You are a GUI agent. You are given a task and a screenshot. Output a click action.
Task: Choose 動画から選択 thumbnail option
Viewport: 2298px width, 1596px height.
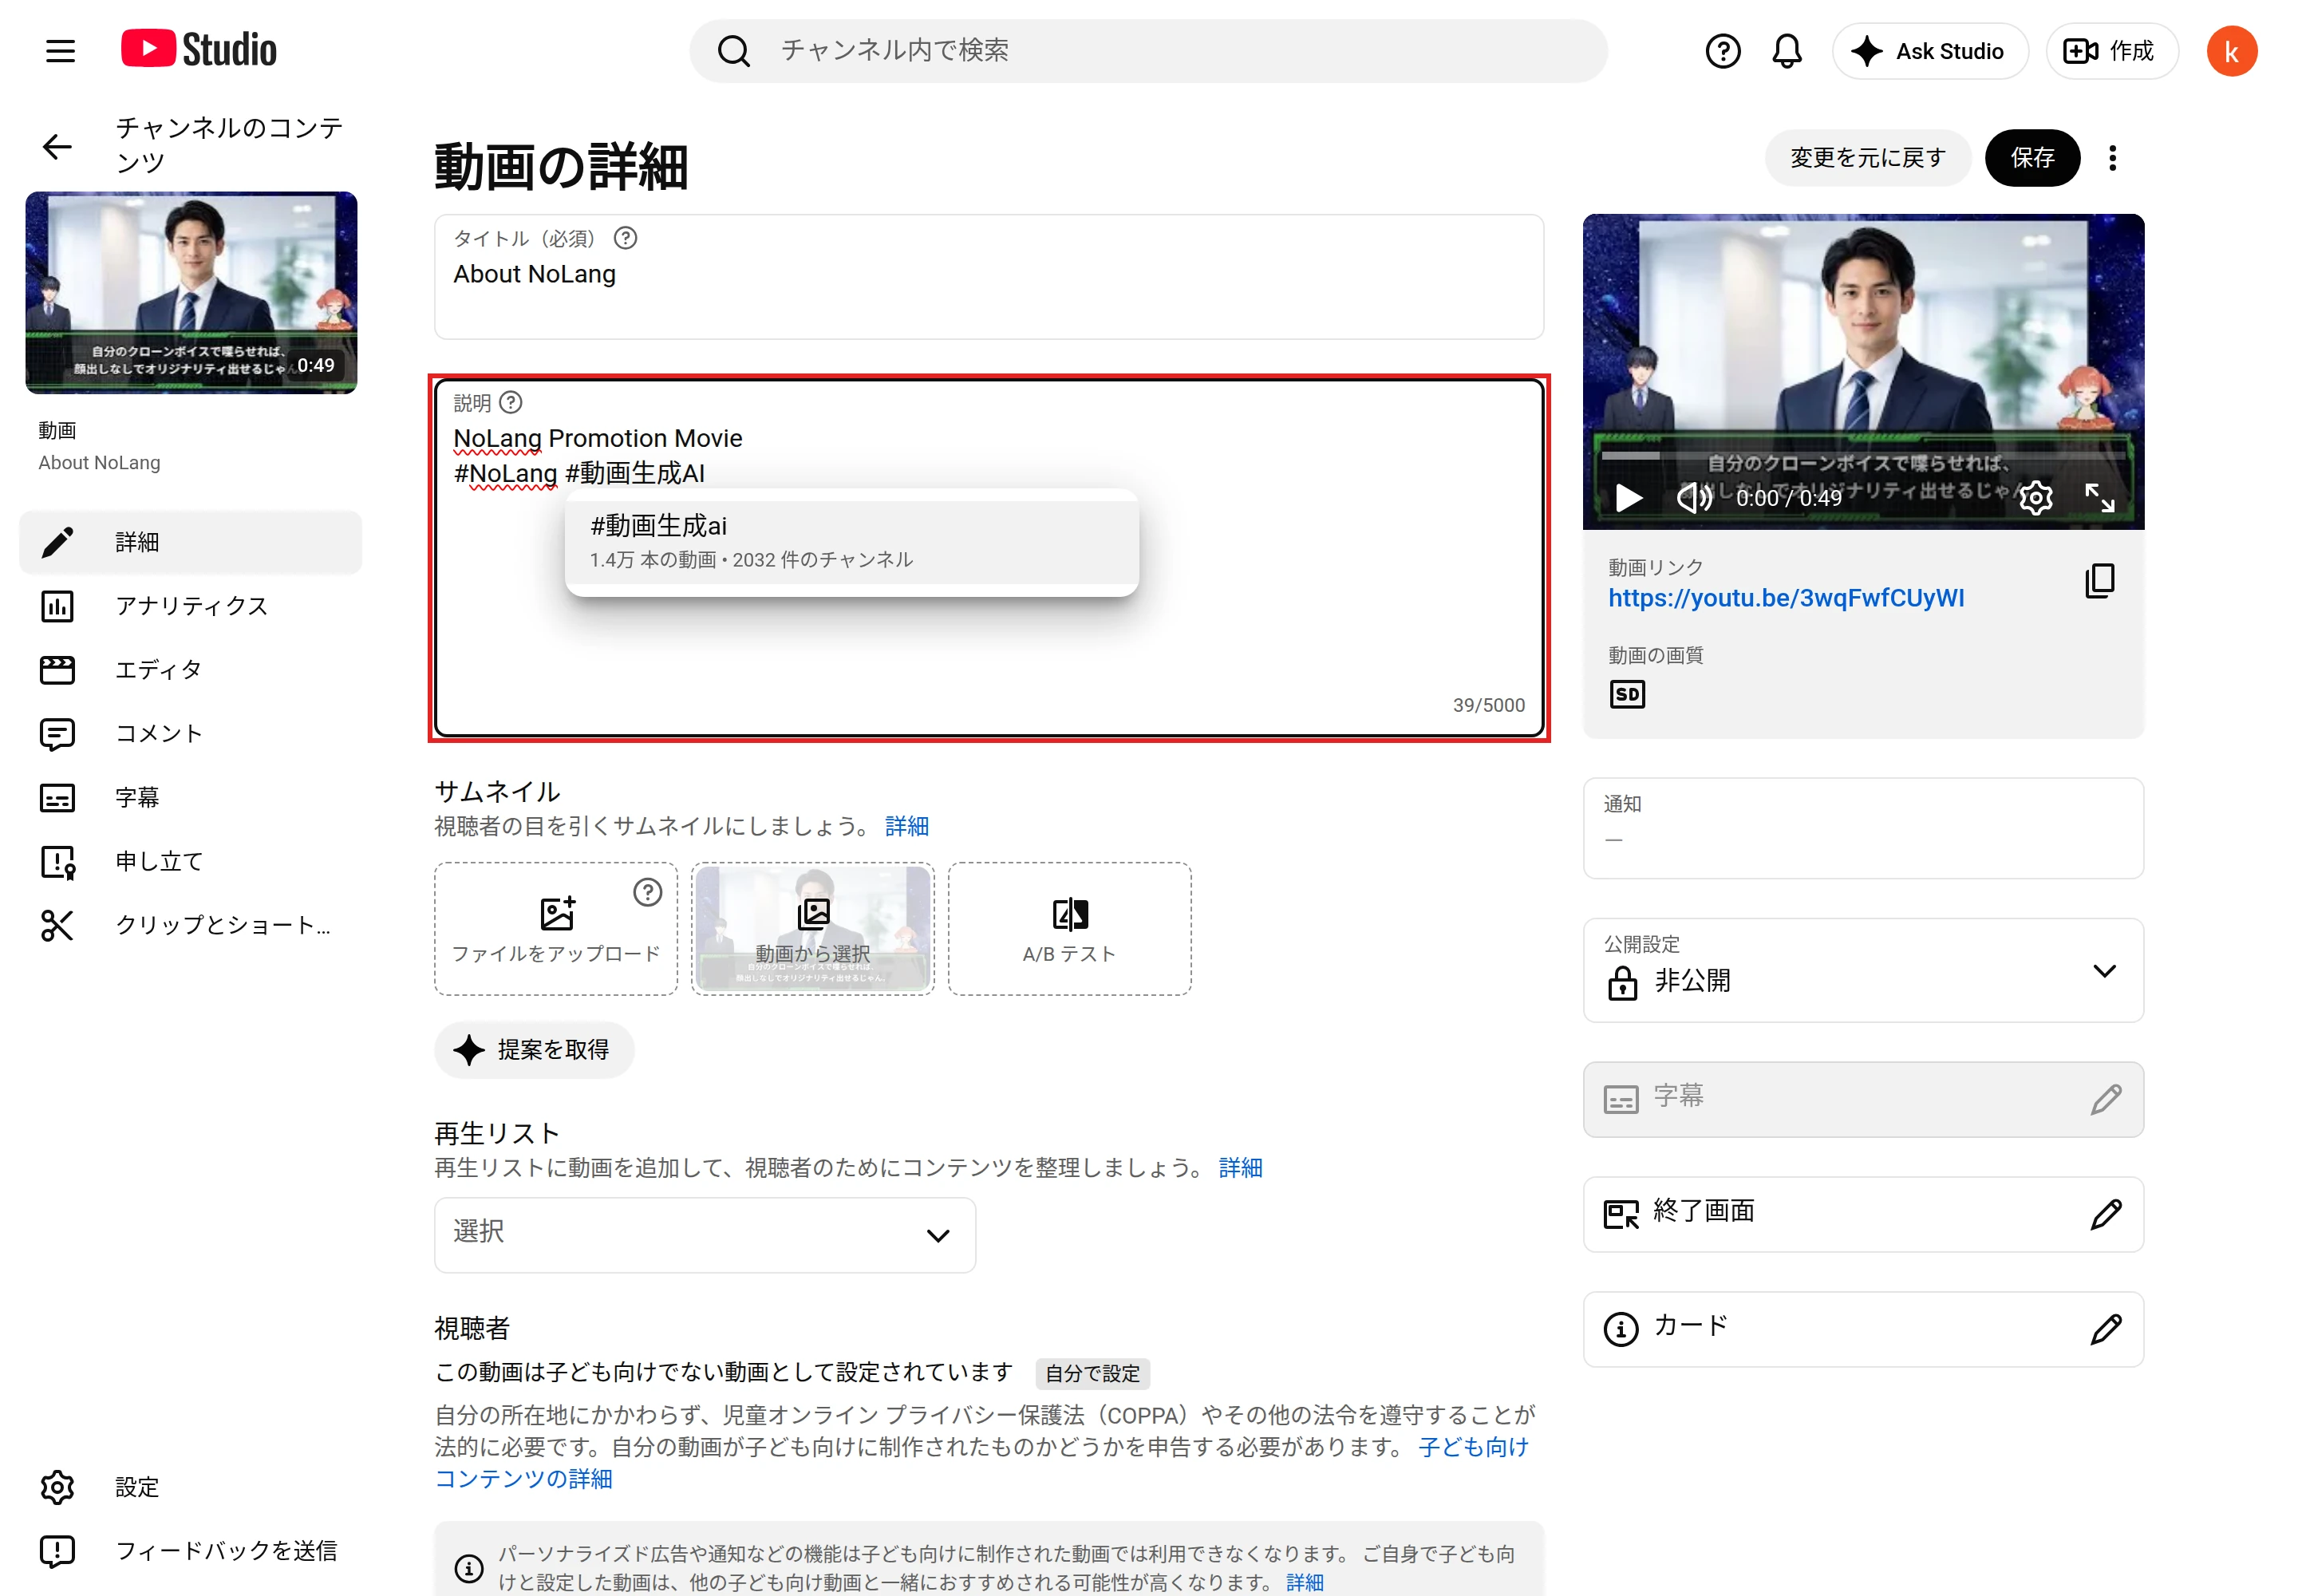pos(812,929)
